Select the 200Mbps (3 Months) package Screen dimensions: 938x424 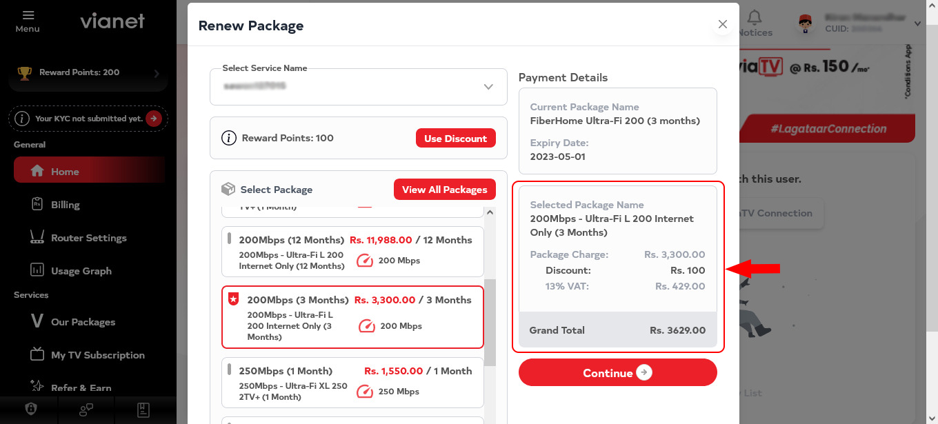(x=352, y=317)
